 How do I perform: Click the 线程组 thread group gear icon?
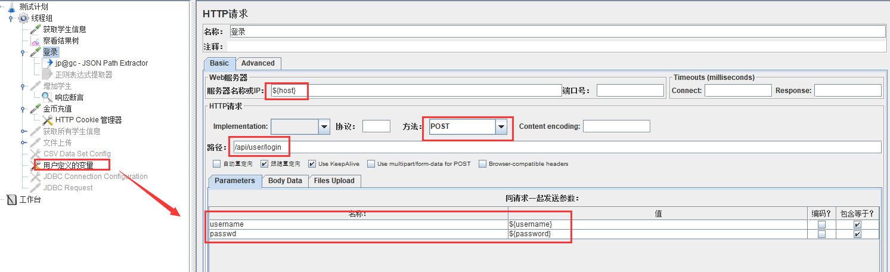click(23, 18)
